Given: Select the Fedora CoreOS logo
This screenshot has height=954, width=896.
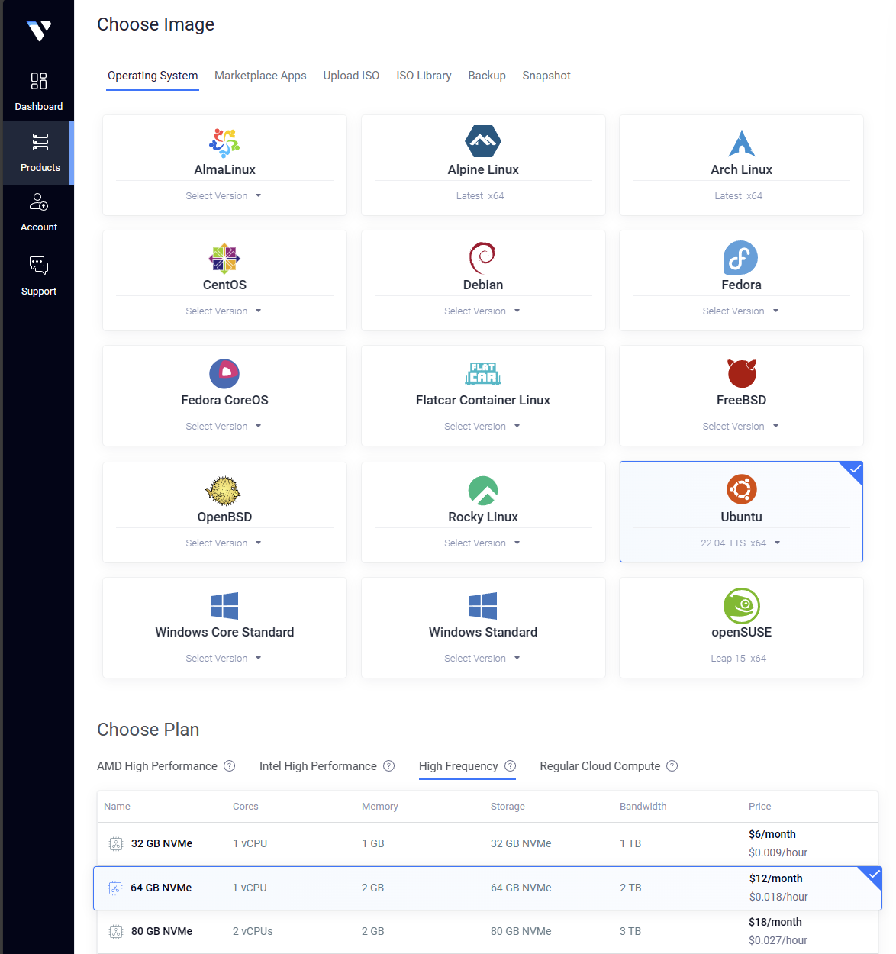Looking at the screenshot, I should pyautogui.click(x=224, y=374).
